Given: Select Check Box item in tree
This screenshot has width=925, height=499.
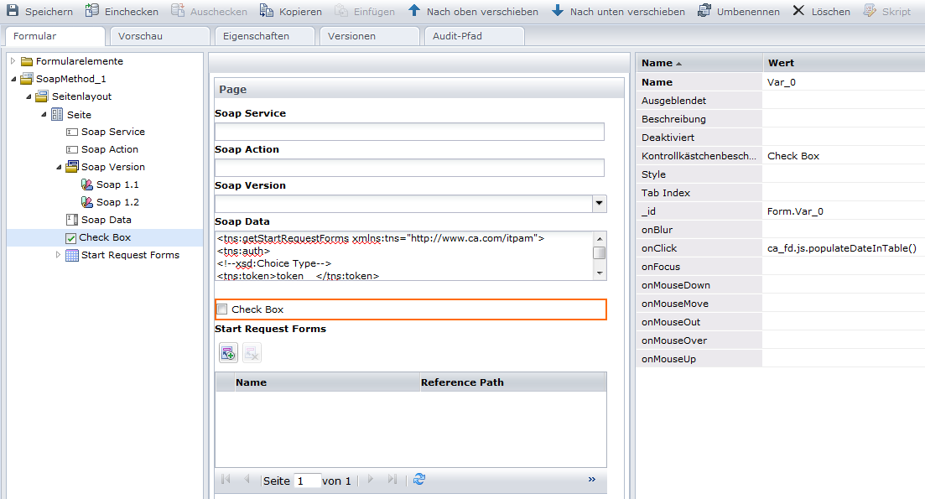Looking at the screenshot, I should (105, 237).
